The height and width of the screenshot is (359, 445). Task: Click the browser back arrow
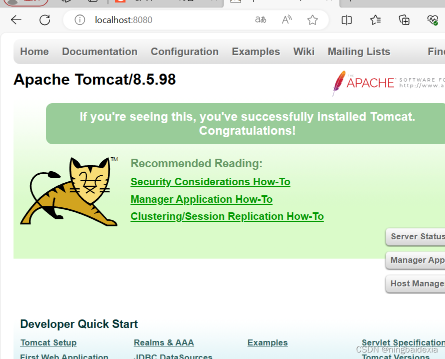(x=16, y=20)
